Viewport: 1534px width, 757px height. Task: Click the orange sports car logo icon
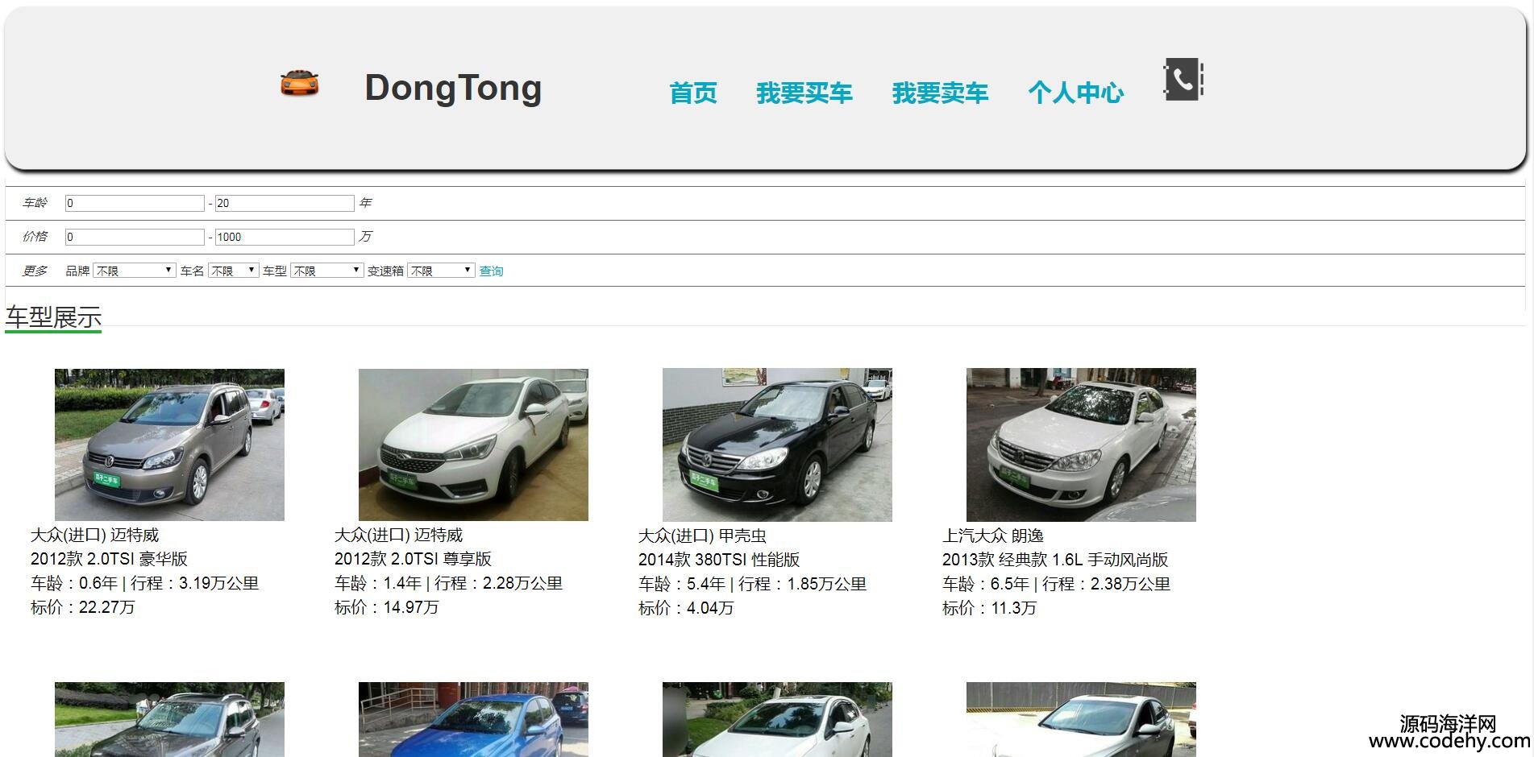(300, 84)
